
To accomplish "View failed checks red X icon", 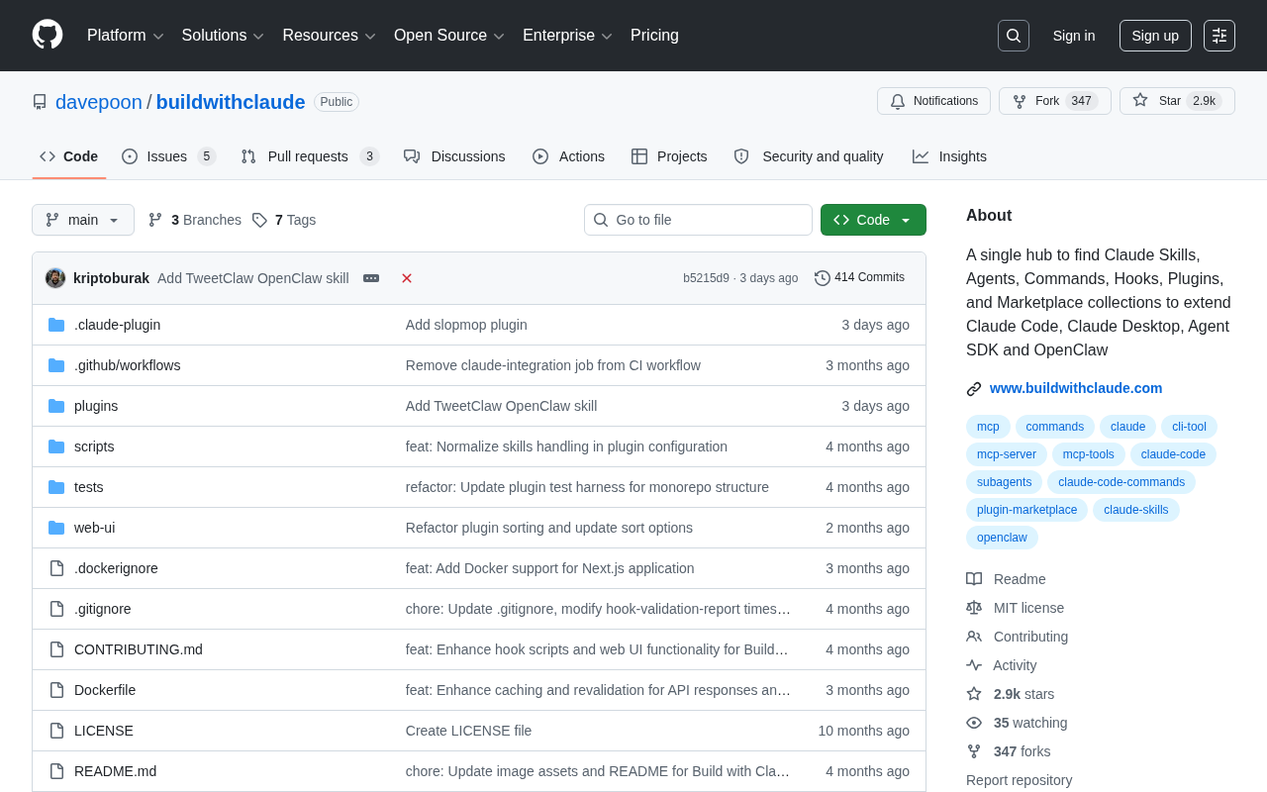I will click(407, 278).
